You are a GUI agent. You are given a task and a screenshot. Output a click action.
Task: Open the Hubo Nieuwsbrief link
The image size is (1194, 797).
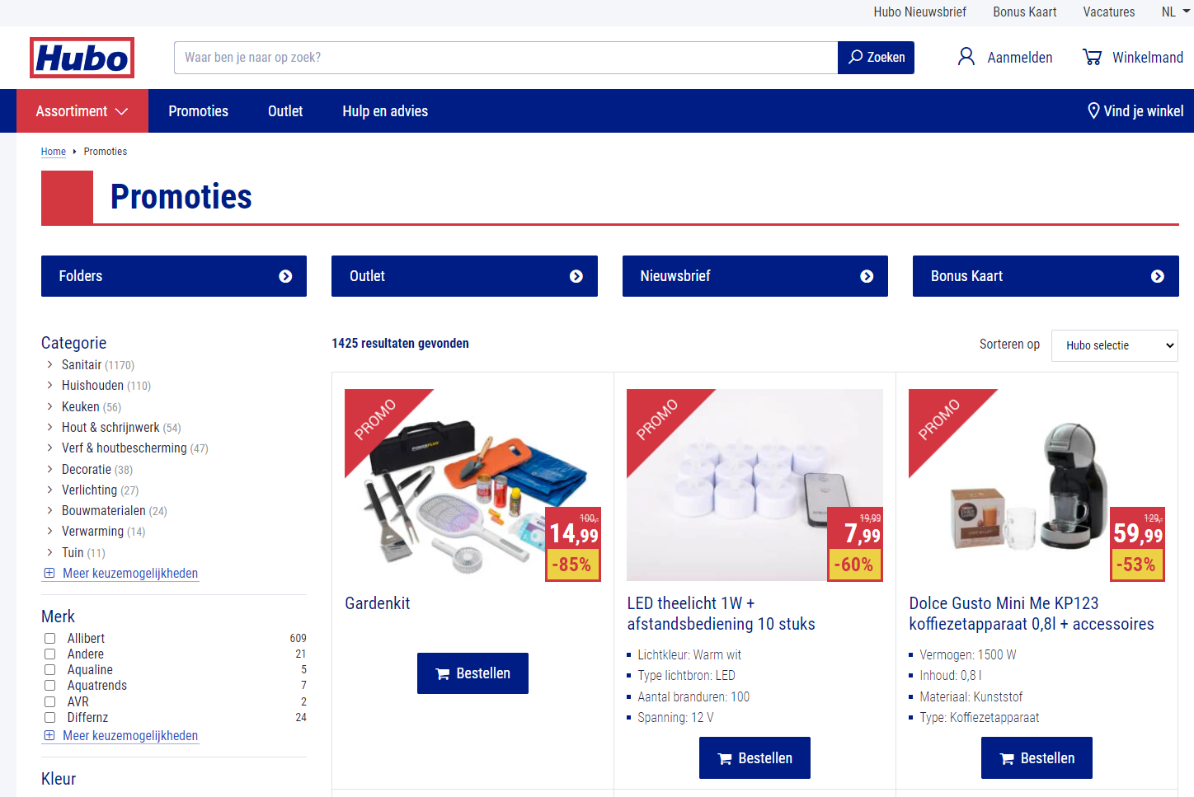pos(920,12)
